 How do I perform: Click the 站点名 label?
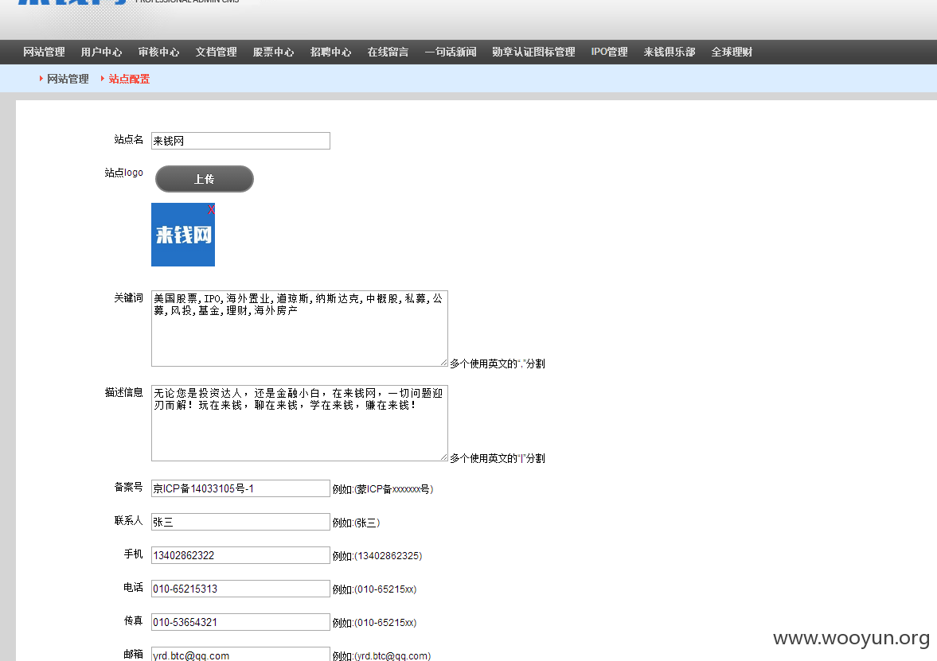(128, 139)
